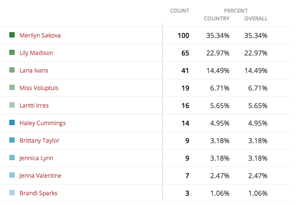Click the OVERALL percent column header
The width and height of the screenshot is (297, 205).
click(x=256, y=19)
